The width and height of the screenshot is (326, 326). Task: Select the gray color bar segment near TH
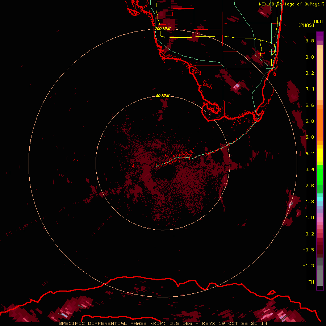pyautogui.click(x=320, y=278)
